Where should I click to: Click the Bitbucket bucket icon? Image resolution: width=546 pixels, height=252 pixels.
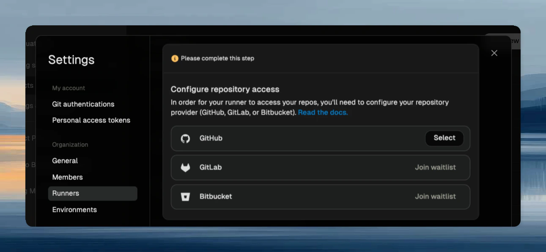[186, 196]
